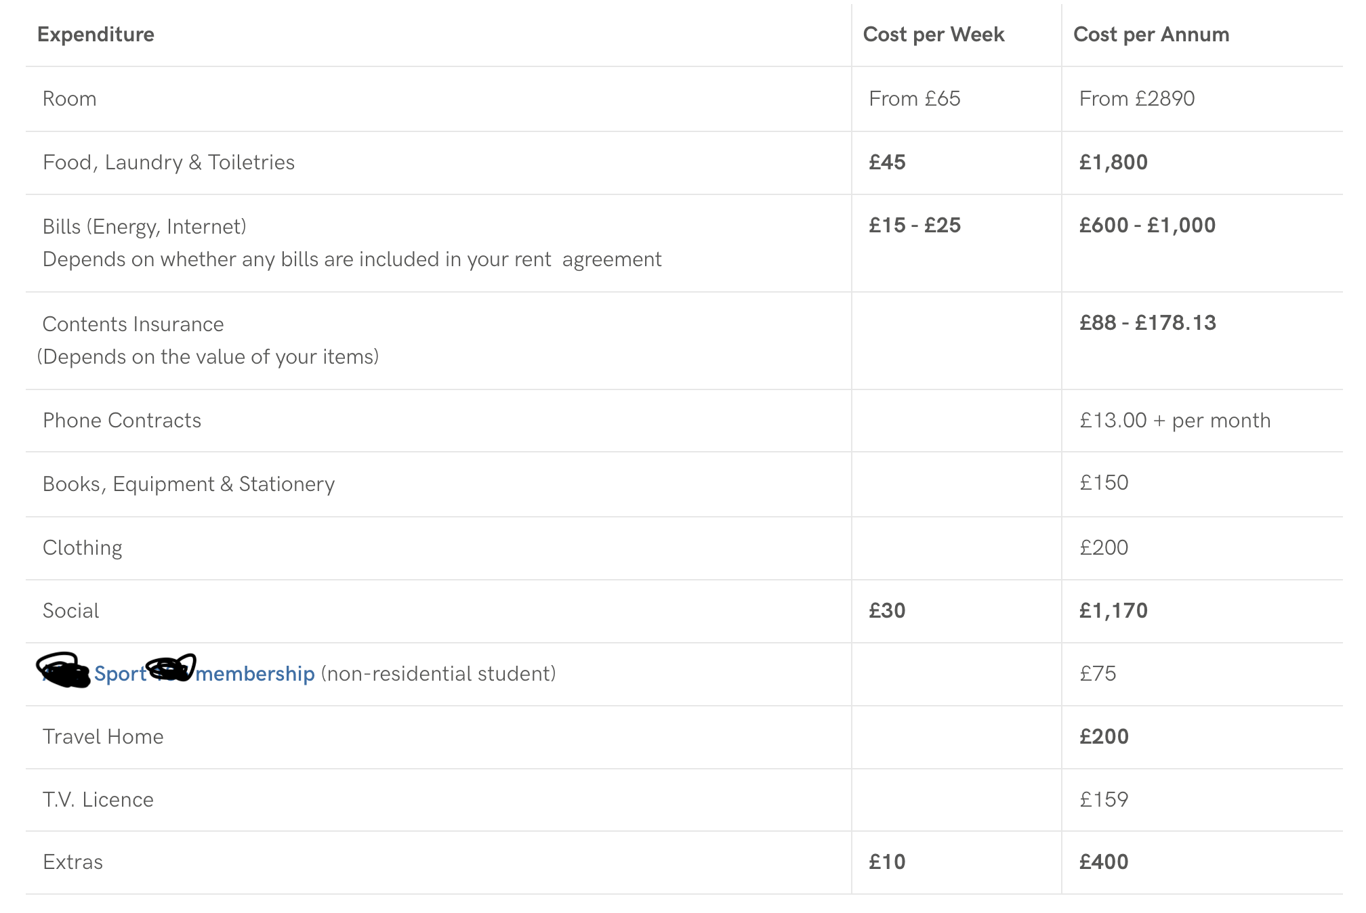Click the £88 - £178.13 insurance value
The image size is (1366, 913).
pos(1147,323)
